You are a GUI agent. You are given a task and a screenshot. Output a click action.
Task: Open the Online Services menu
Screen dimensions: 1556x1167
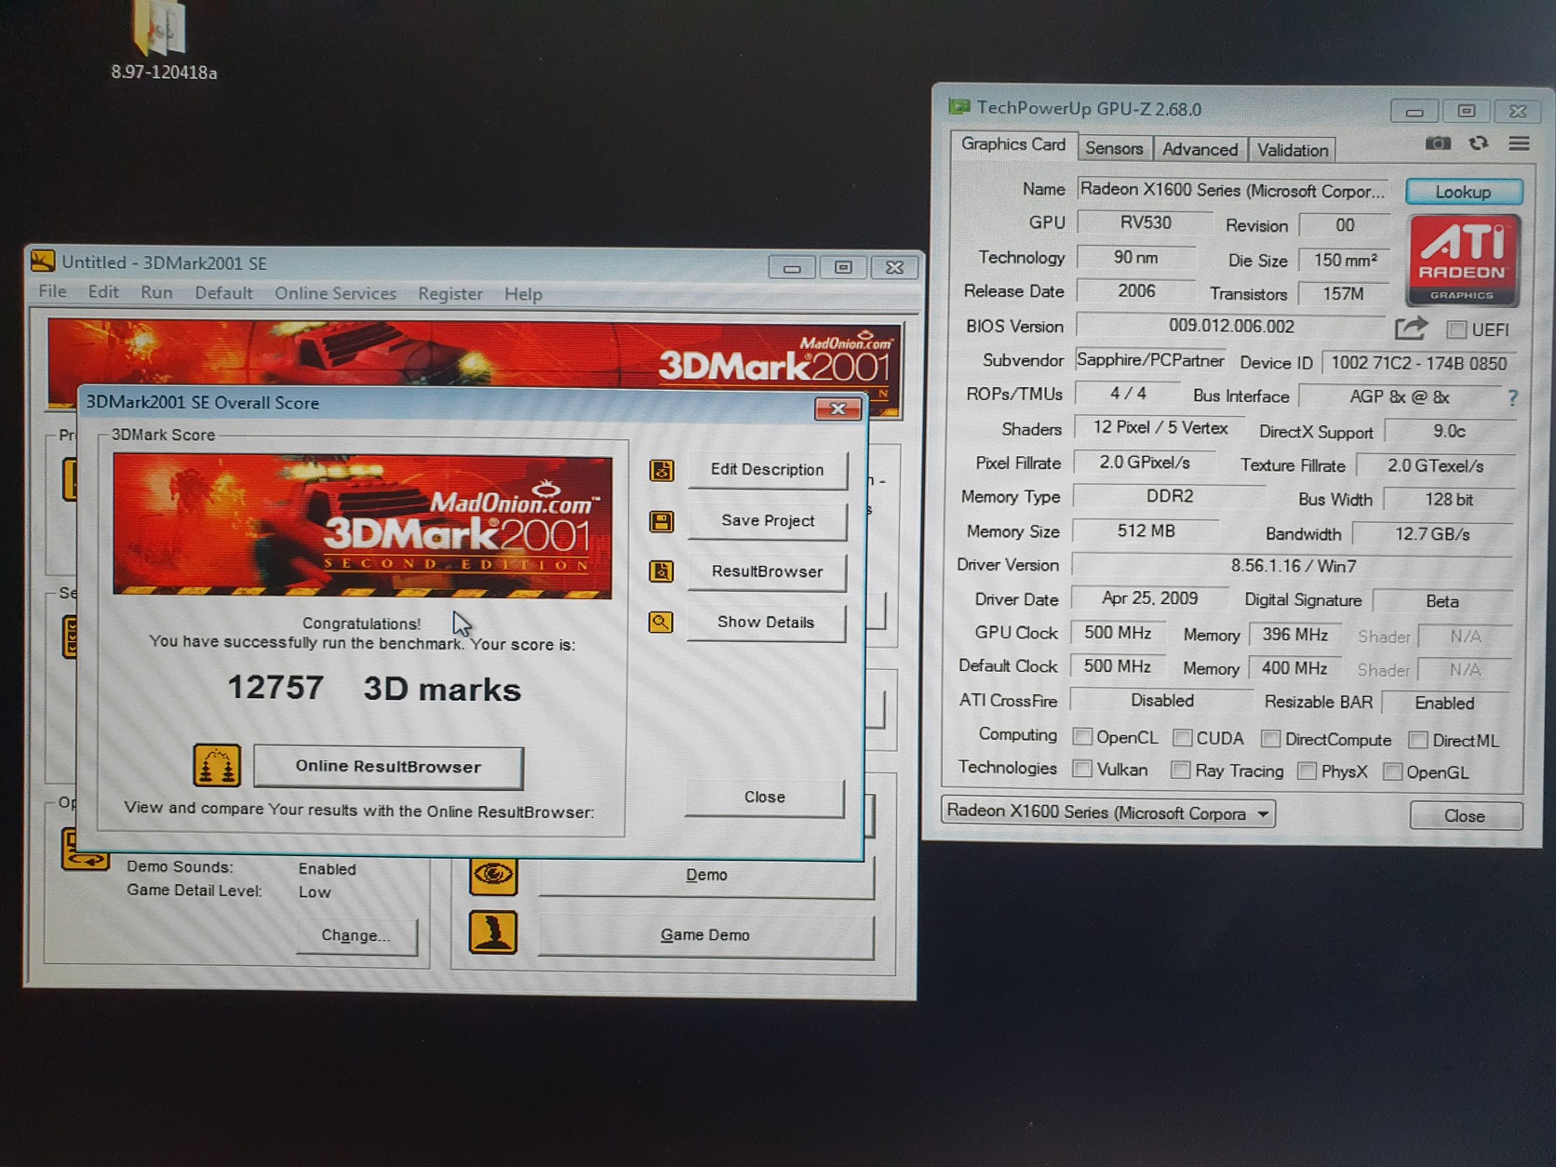(x=335, y=293)
